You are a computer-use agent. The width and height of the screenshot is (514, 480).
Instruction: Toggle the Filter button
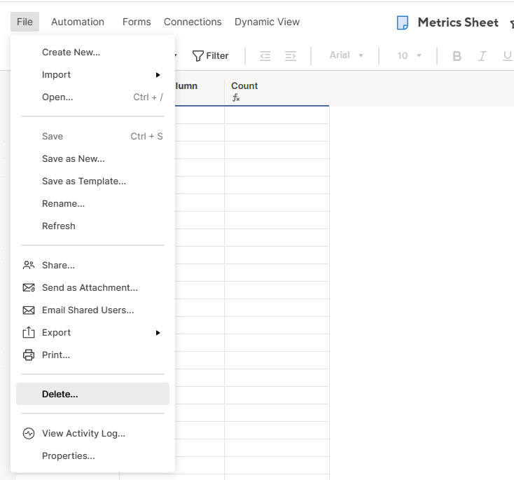pos(211,55)
